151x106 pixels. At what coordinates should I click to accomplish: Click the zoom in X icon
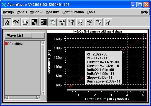62,22
